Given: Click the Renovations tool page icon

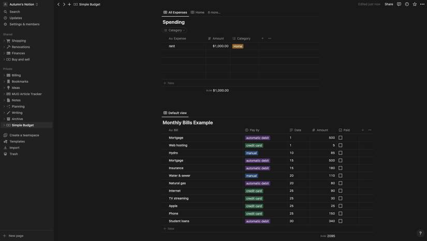Looking at the screenshot, I should click(x=8, y=47).
